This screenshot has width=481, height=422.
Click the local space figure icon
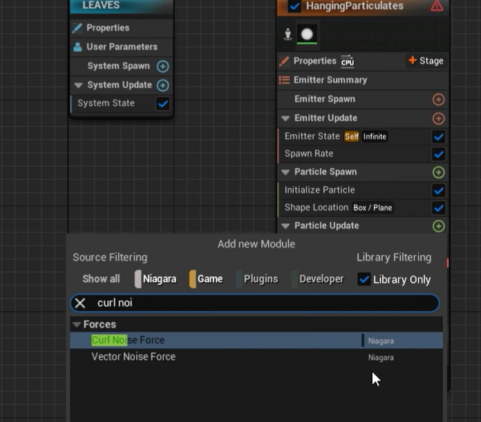pos(287,34)
